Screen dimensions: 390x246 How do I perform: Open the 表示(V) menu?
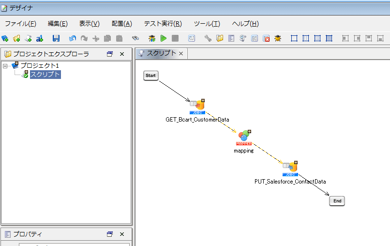click(90, 24)
